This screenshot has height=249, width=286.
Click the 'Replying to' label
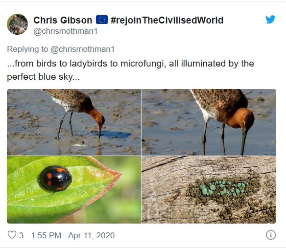[x=27, y=49]
